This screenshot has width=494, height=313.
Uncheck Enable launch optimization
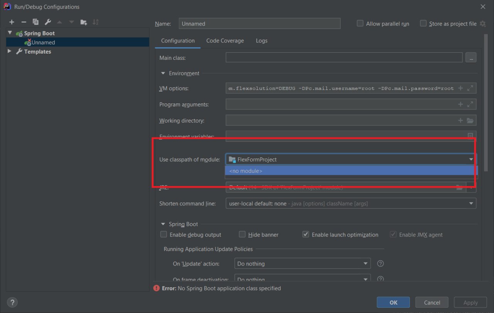(306, 234)
